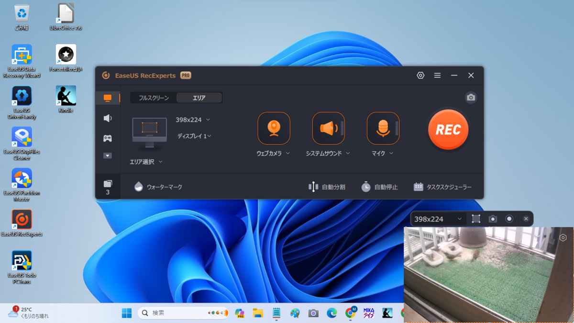
Task: Open the RecExperts hamburger menu
Action: (437, 76)
